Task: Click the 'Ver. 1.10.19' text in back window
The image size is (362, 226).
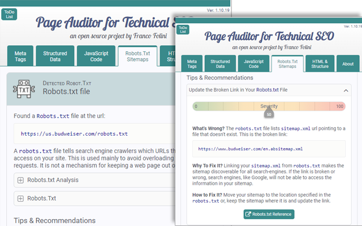Action: coord(218,10)
